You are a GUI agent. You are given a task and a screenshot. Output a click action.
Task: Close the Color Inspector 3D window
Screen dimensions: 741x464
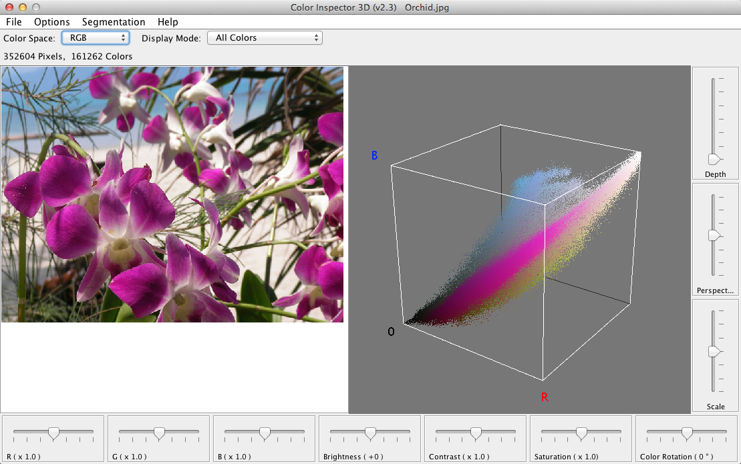point(9,7)
